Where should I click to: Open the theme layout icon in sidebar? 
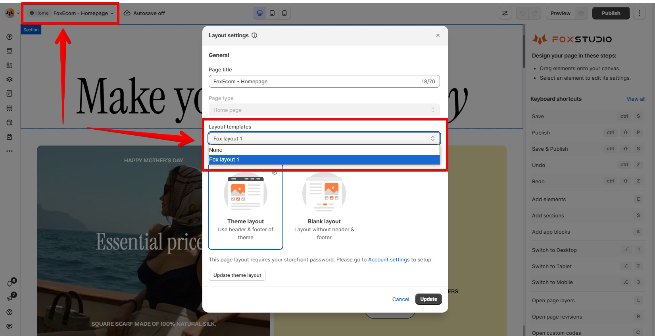(x=10, y=123)
